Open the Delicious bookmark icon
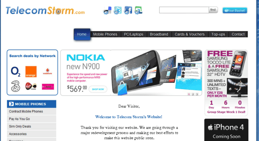Image resolution: width=259 pixels, height=141 pixels. [107, 10]
